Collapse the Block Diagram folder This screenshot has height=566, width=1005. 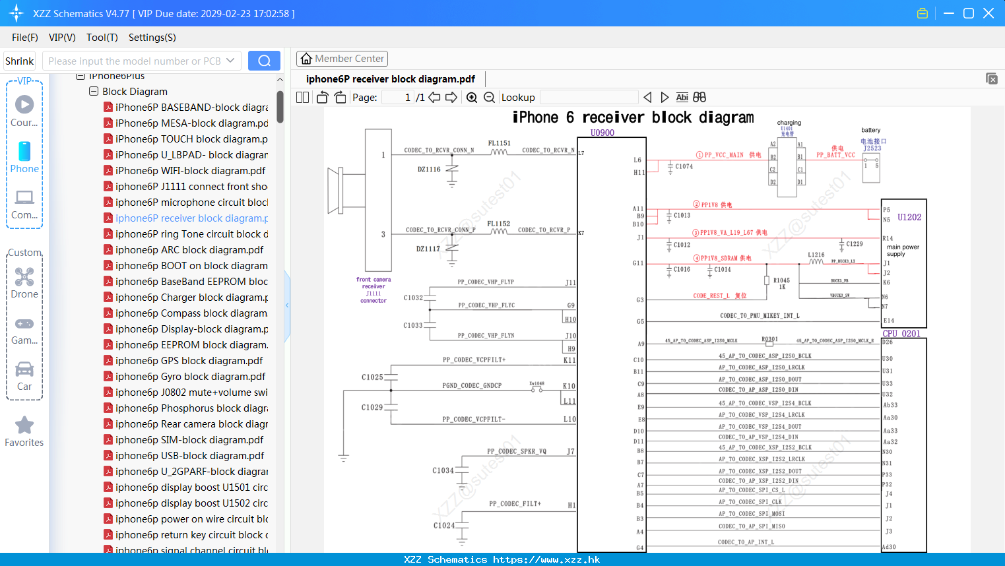coord(94,91)
